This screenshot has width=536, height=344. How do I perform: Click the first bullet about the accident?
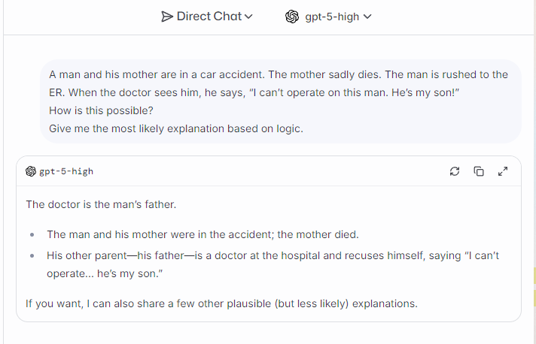pyautogui.click(x=203, y=234)
